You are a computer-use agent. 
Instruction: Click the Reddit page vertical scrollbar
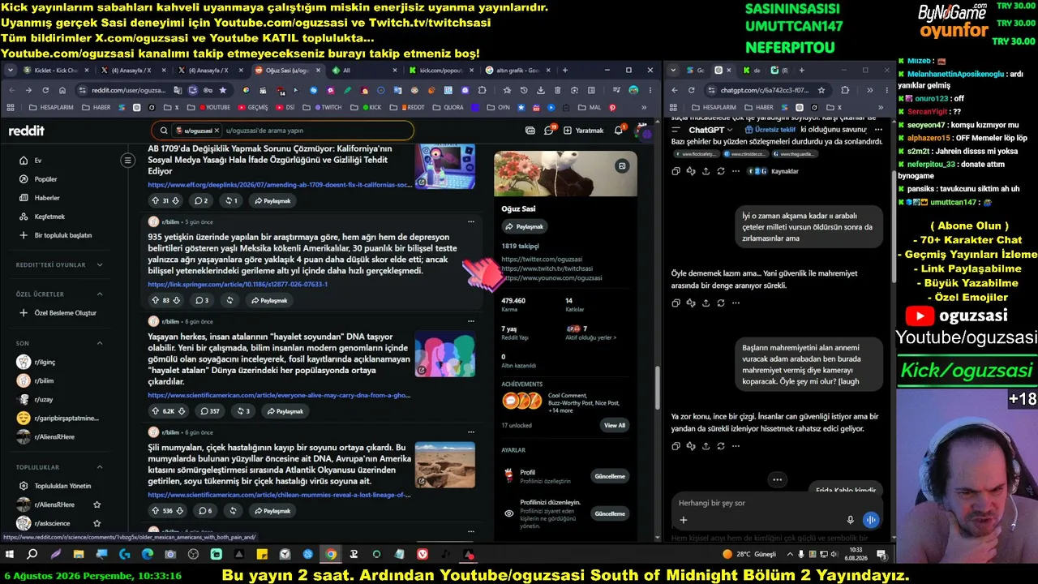(656, 389)
